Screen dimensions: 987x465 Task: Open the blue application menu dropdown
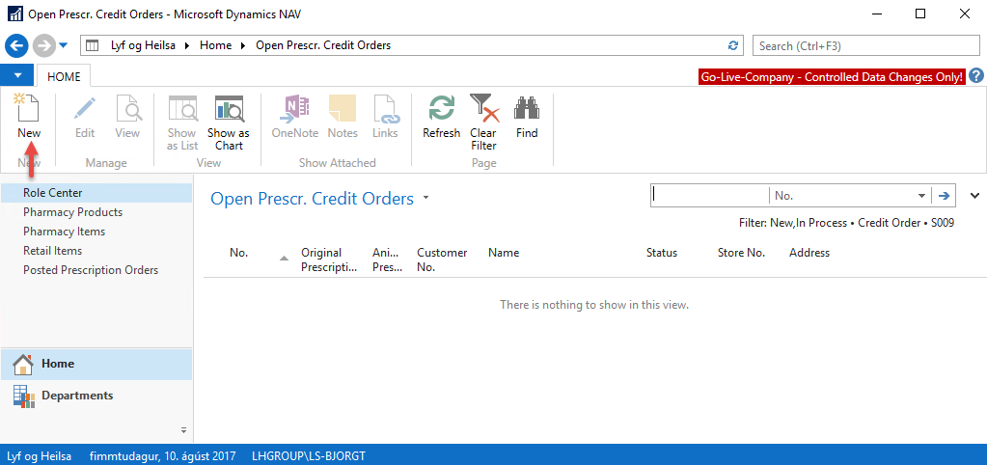(17, 76)
